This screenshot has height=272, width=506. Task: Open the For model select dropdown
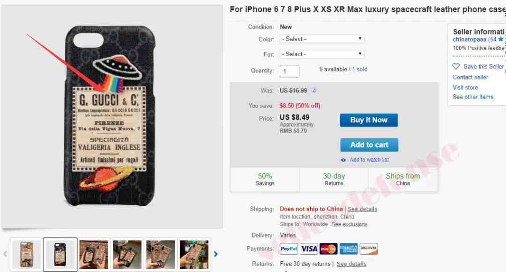coord(322,54)
